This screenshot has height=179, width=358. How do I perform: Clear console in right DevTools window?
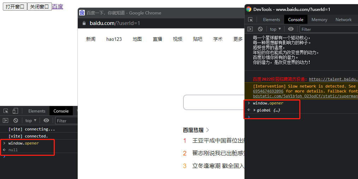click(x=260, y=29)
